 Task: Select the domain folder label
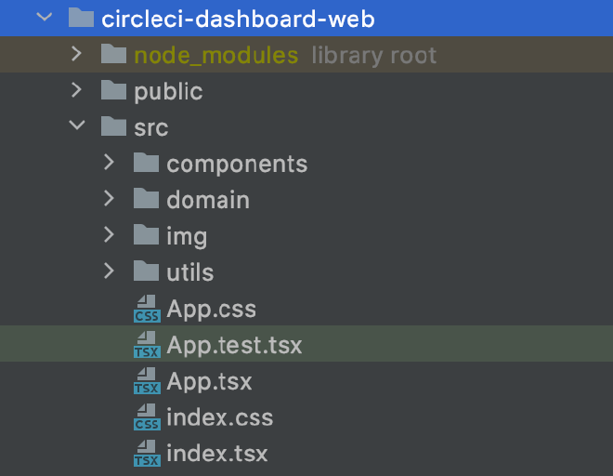point(207,200)
